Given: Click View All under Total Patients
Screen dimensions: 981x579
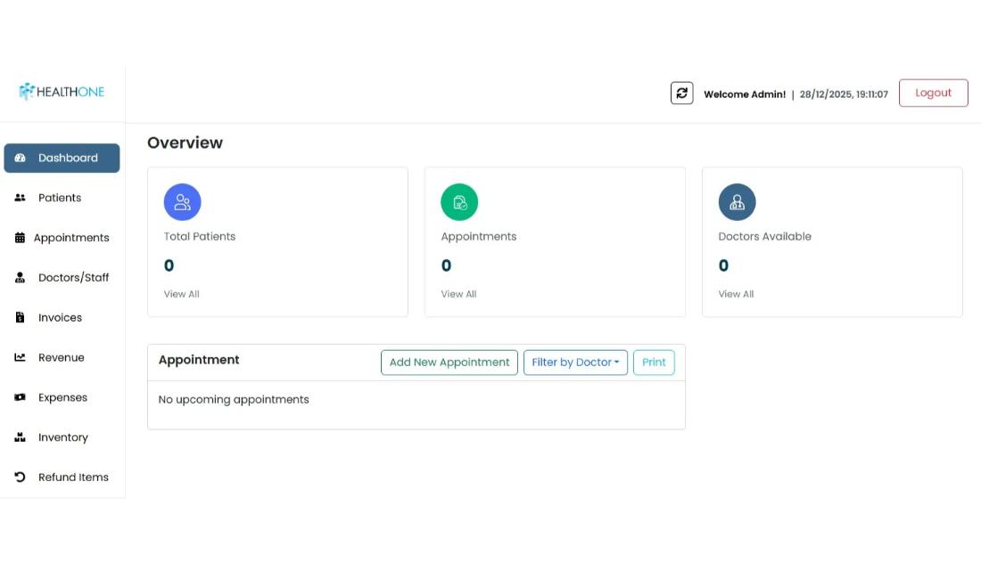Looking at the screenshot, I should click(x=181, y=295).
